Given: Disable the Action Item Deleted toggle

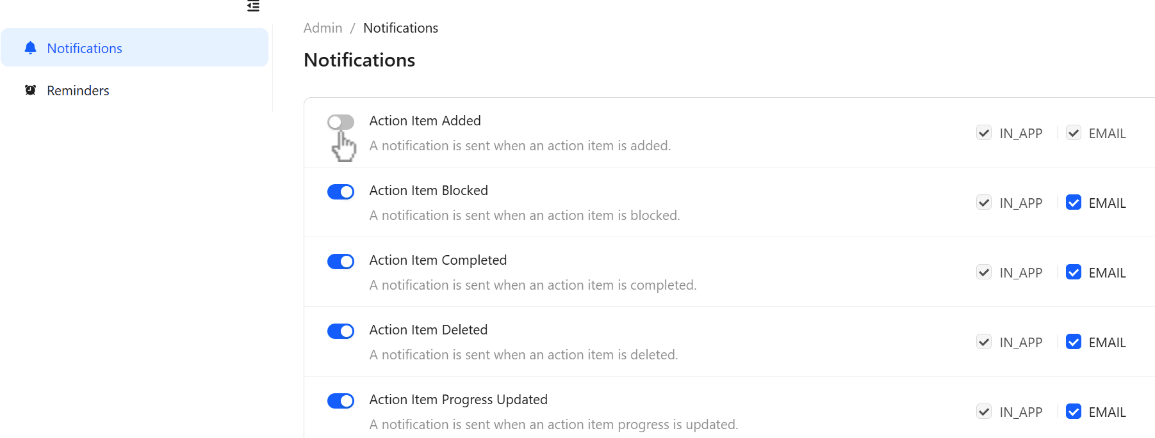Looking at the screenshot, I should tap(340, 331).
